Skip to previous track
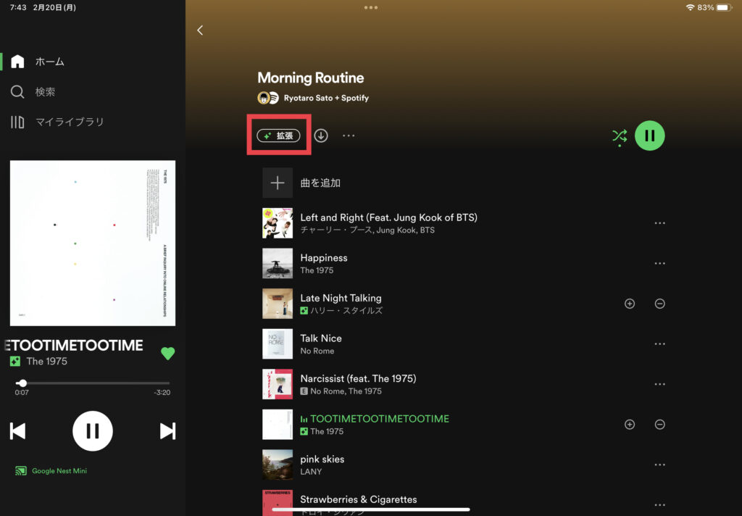The width and height of the screenshot is (742, 516). [18, 431]
